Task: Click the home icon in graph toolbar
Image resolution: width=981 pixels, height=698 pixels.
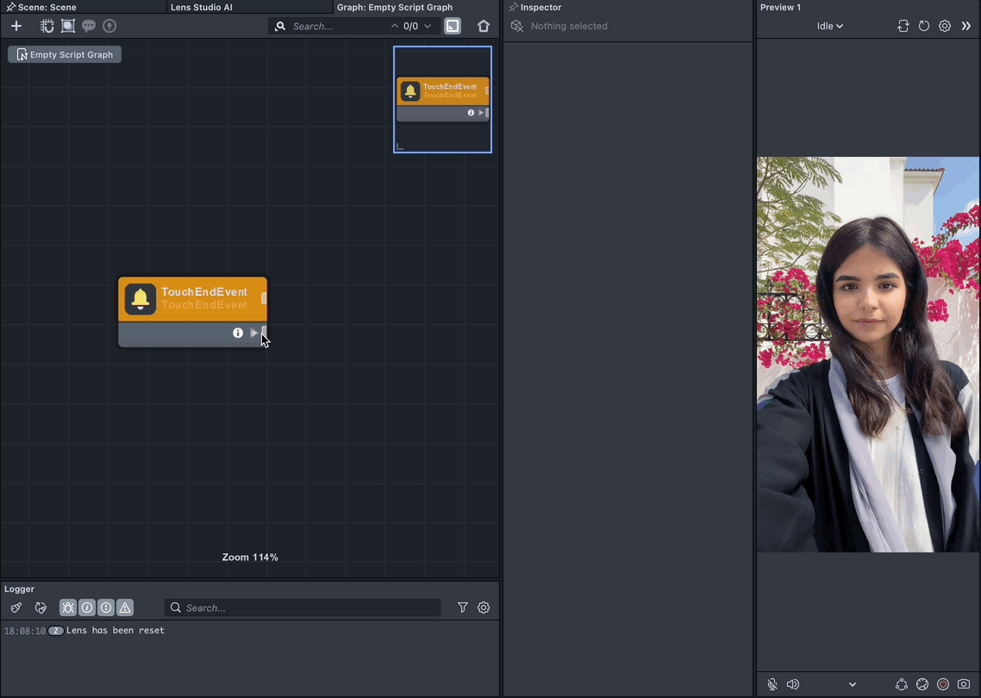Action: 484,26
